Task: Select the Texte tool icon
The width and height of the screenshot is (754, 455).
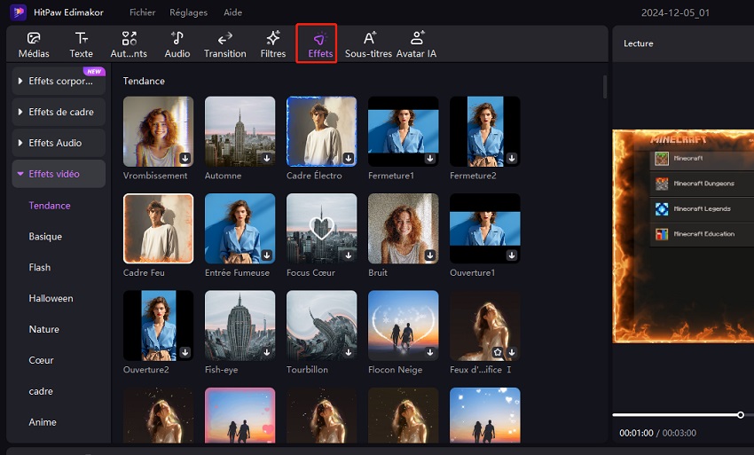Action: coord(81,38)
